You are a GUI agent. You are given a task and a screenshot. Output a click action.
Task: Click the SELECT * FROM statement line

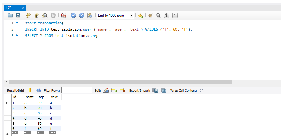point(61,36)
